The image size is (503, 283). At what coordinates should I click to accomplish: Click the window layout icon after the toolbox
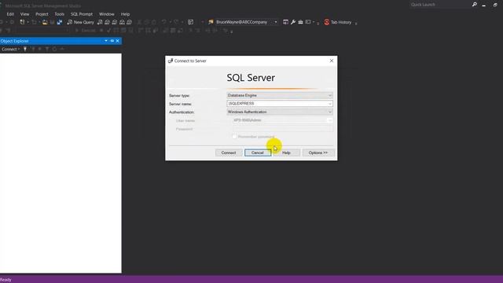click(308, 22)
